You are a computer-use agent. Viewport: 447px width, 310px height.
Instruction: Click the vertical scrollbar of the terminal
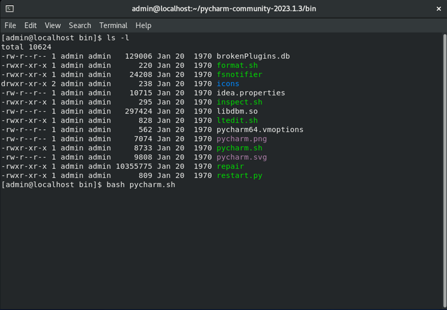tap(445, 170)
